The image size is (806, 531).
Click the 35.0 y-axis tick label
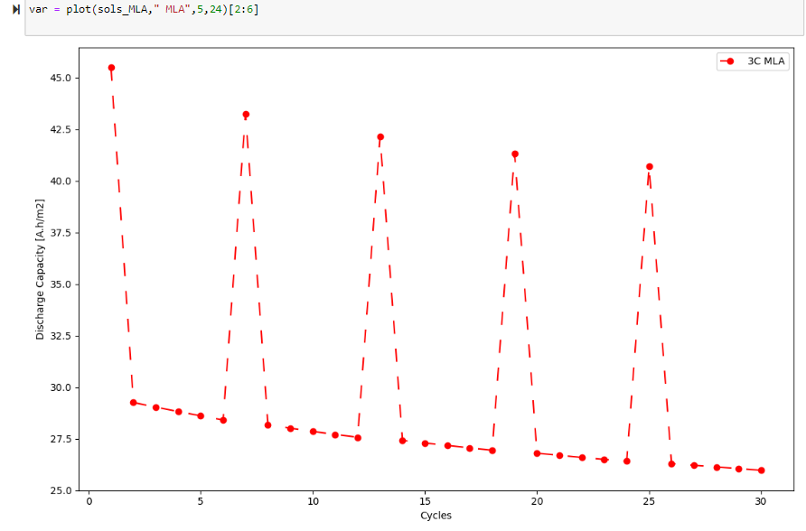(x=61, y=284)
